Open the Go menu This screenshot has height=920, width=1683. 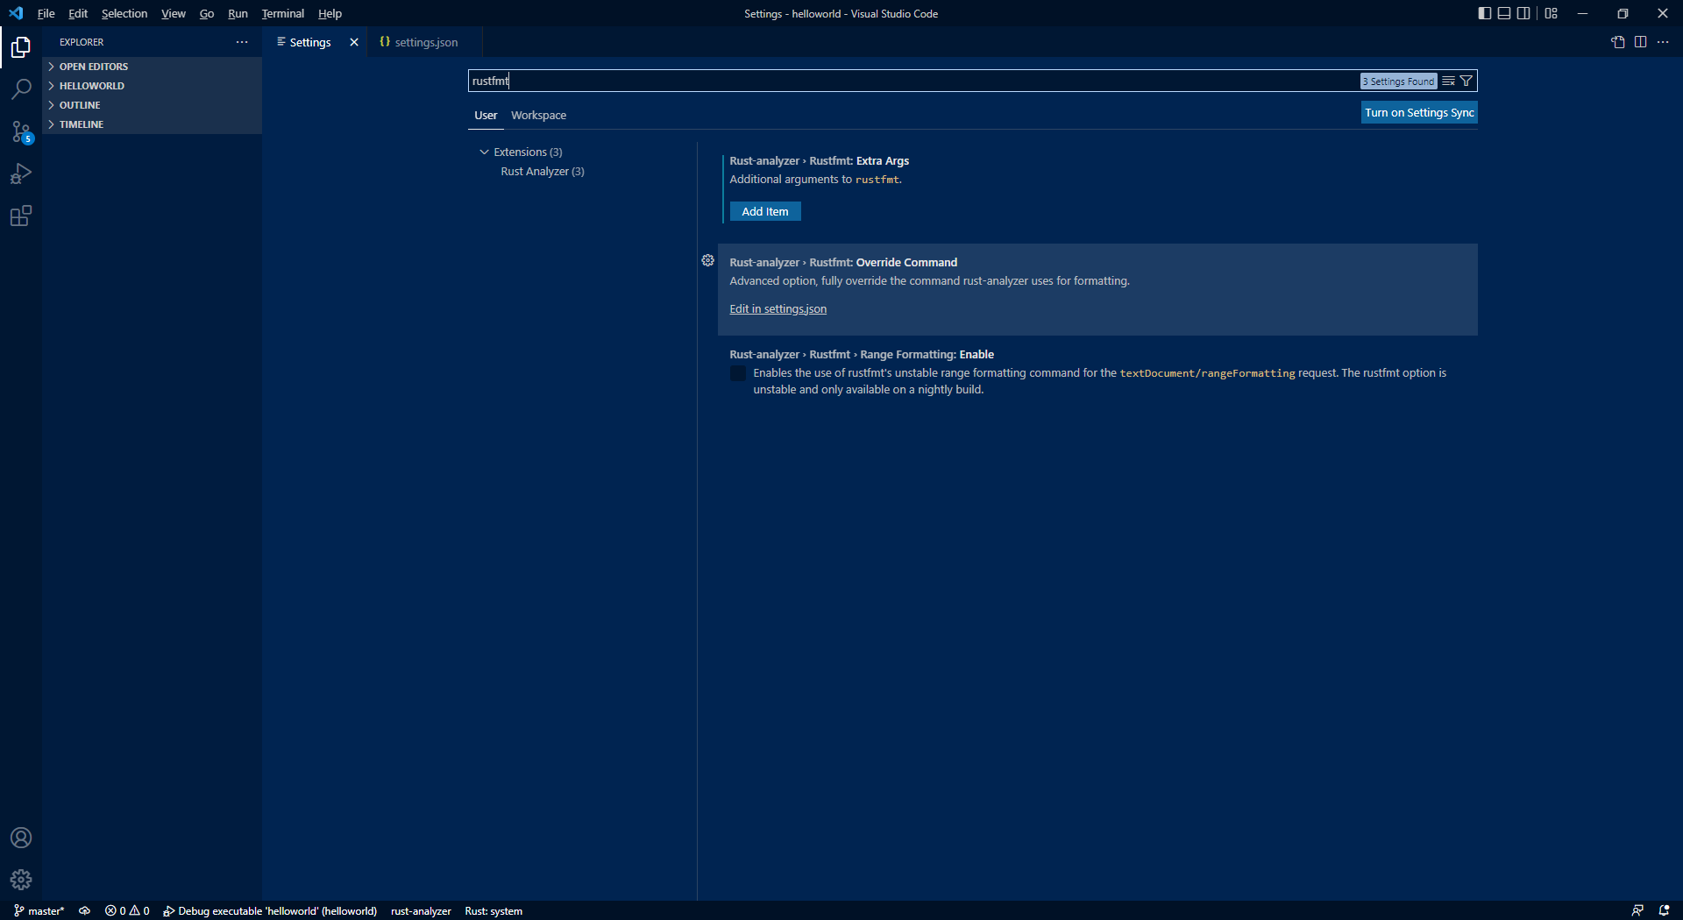coord(207,13)
